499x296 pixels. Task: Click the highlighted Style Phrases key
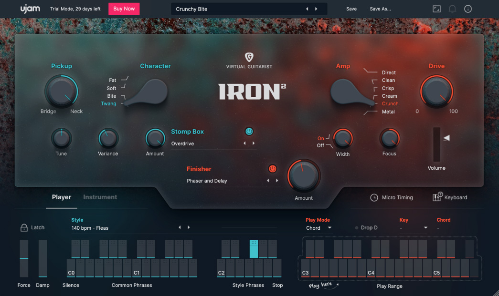254,249
